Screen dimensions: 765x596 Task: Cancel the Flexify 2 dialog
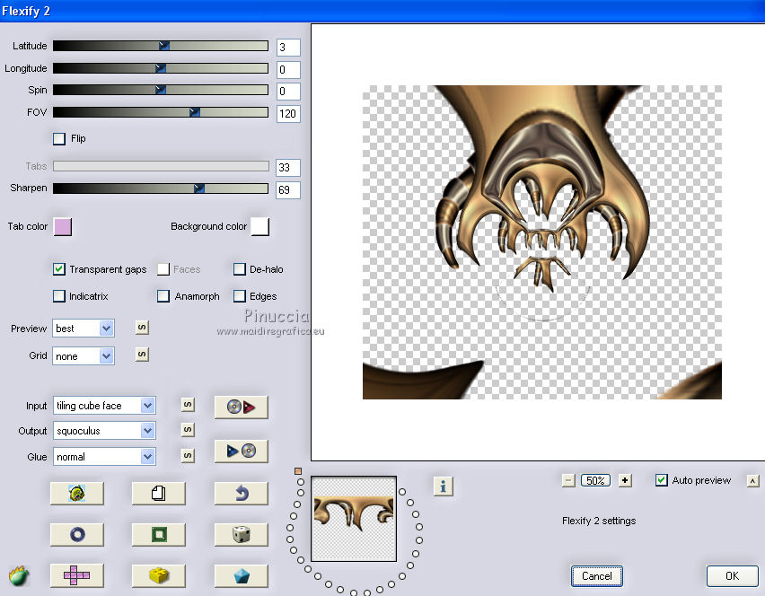pos(596,576)
